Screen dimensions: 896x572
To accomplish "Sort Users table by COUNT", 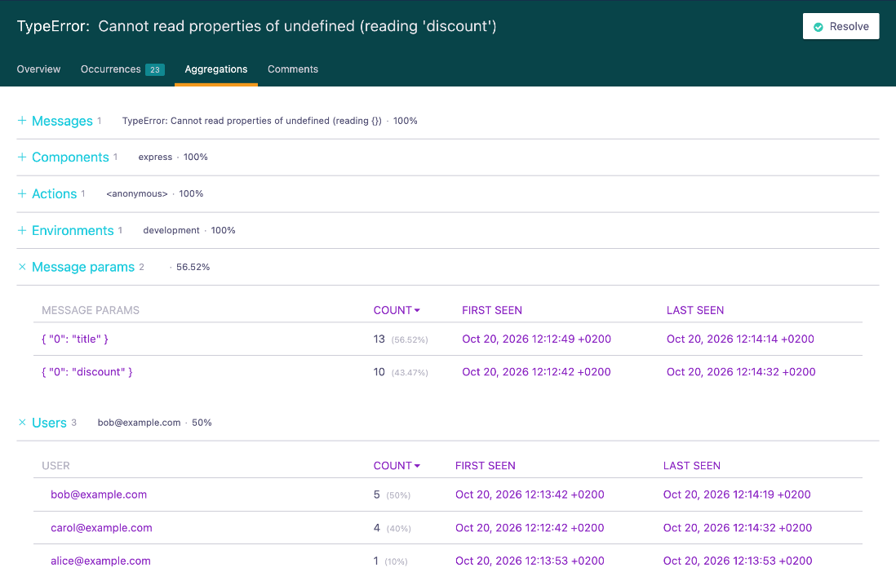I will point(397,466).
